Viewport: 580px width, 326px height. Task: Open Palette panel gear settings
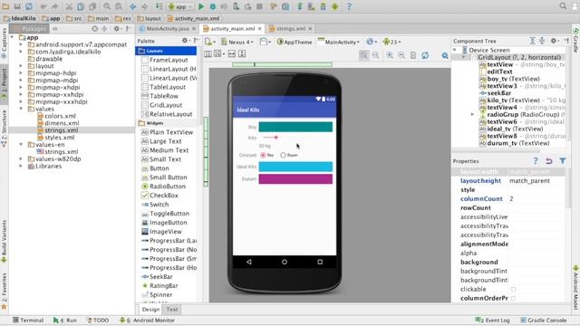point(185,40)
